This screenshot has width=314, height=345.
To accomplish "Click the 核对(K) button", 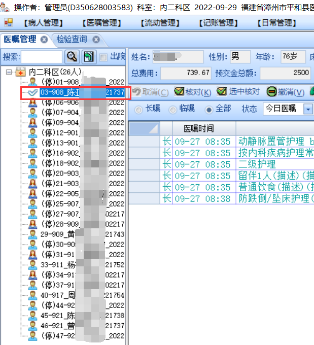I will pos(193,92).
